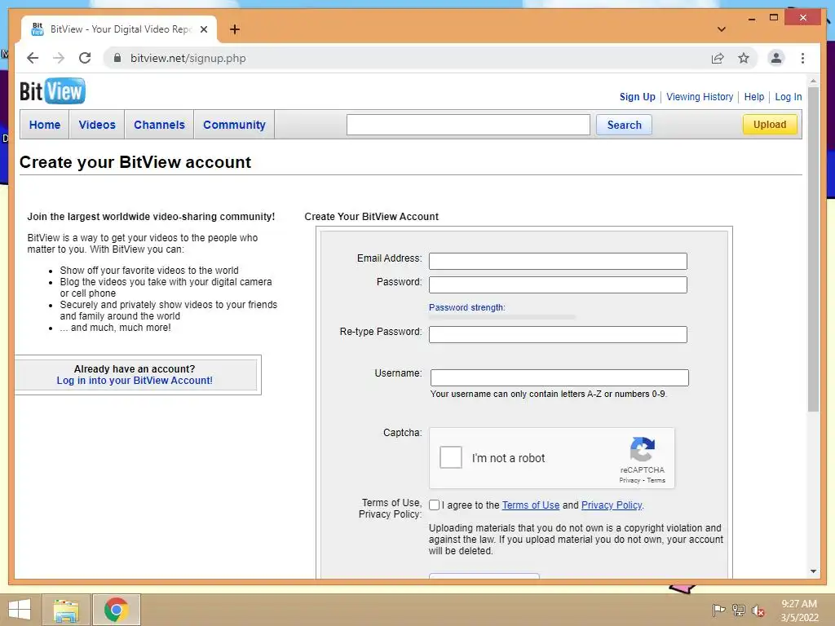The height and width of the screenshot is (626, 835).
Task: Click the yellow Upload button
Action: click(770, 124)
